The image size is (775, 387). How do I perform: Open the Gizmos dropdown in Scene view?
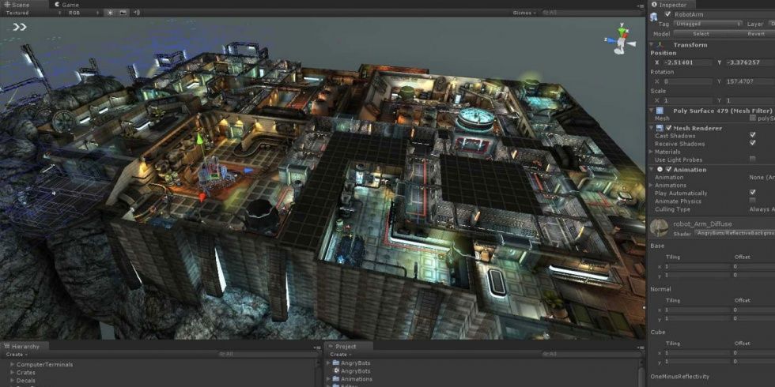[x=525, y=13]
